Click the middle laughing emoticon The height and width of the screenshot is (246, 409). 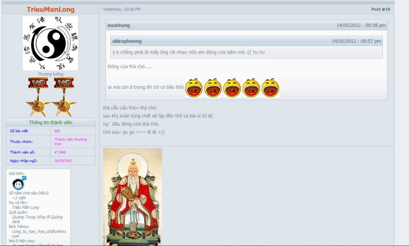[x=232, y=87]
